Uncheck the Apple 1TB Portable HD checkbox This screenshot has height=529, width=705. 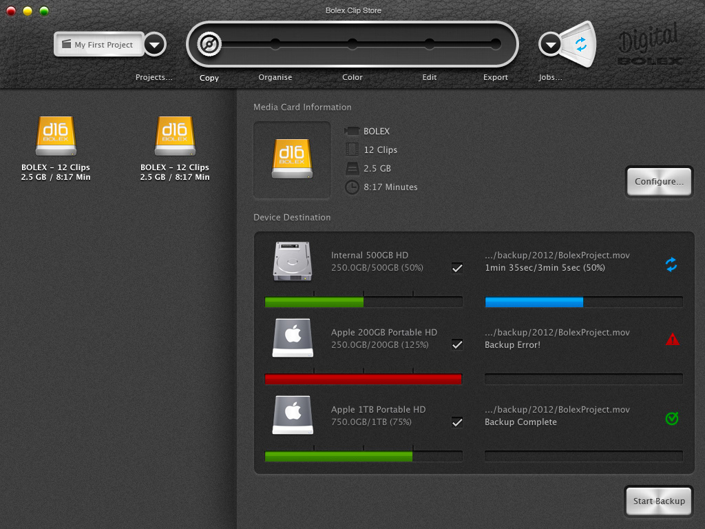(x=457, y=422)
